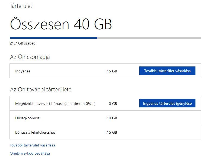Click the Ingyenes tárterület igénylése button
The image size is (215, 163).
tap(167, 103)
